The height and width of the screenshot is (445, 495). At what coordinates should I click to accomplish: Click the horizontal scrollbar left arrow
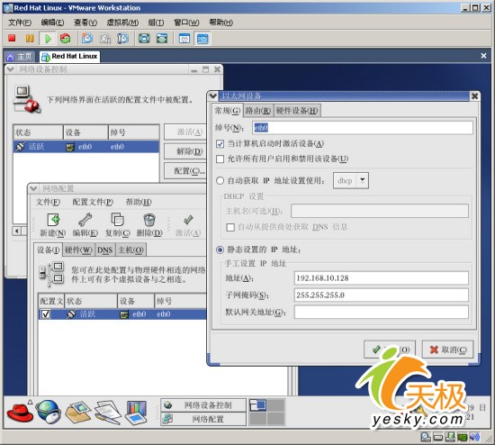tap(17, 231)
